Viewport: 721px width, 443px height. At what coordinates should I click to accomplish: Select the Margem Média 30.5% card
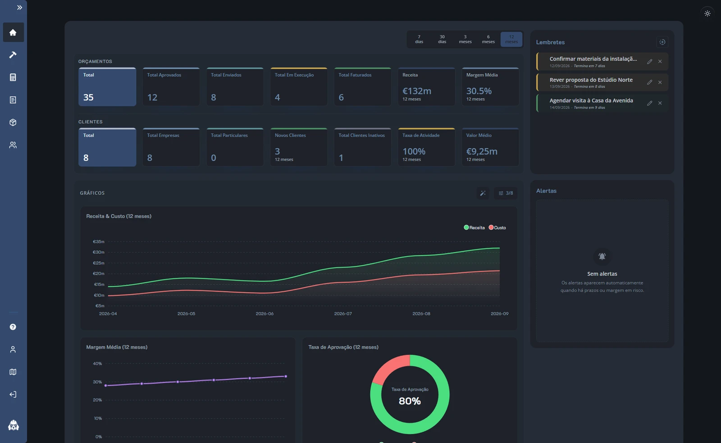(x=490, y=87)
